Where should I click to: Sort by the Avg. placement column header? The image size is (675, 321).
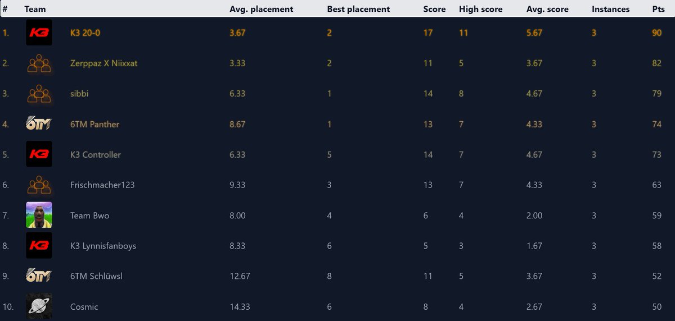coord(262,9)
